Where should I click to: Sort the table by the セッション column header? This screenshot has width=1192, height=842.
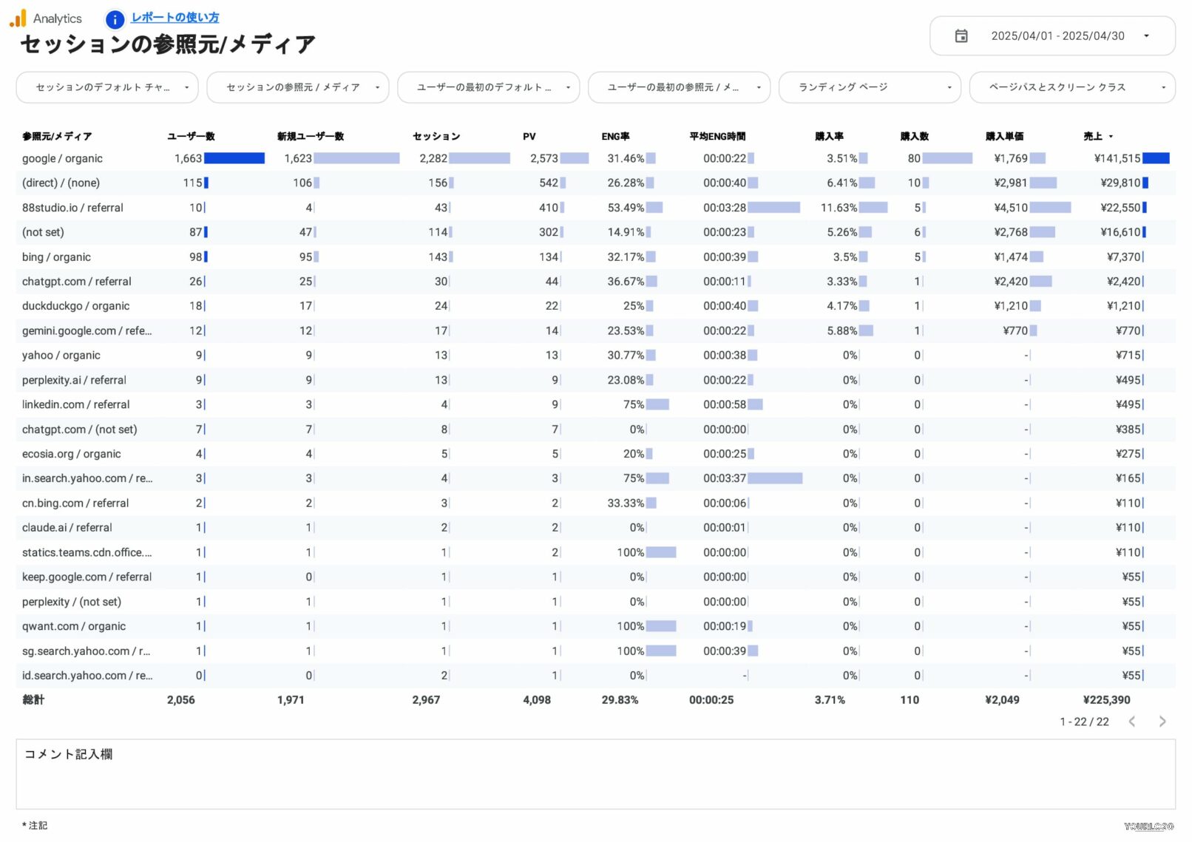pyautogui.click(x=436, y=136)
